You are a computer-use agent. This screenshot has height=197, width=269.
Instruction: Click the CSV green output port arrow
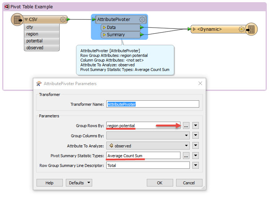click(68, 19)
